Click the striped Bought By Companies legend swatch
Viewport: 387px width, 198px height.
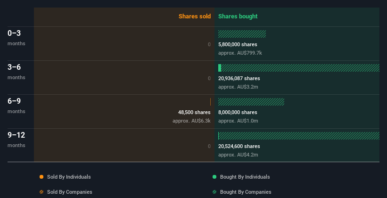214,192
